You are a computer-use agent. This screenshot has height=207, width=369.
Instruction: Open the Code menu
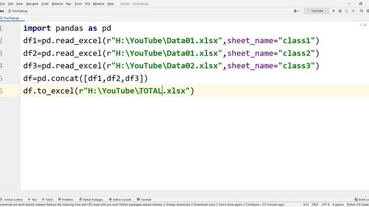tap(45, 4)
